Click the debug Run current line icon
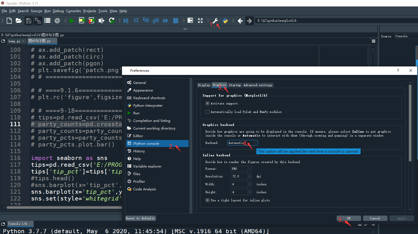Image resolution: width=418 pixels, height=234 pixels. click(x=136, y=20)
